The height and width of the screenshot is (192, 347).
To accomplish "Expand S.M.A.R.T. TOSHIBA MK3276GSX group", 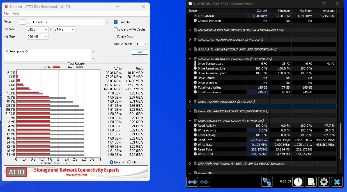I will click(190, 40).
